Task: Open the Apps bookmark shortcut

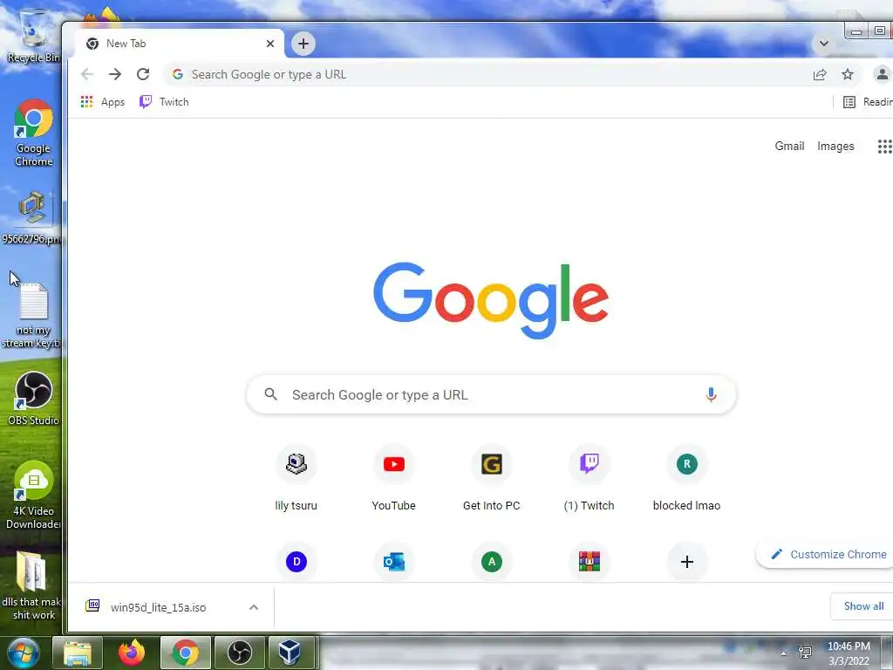Action: tap(103, 102)
